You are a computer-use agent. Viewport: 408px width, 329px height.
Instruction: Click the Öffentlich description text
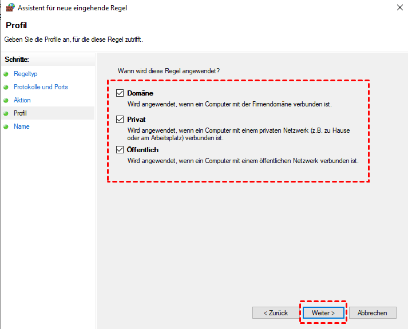243,161
